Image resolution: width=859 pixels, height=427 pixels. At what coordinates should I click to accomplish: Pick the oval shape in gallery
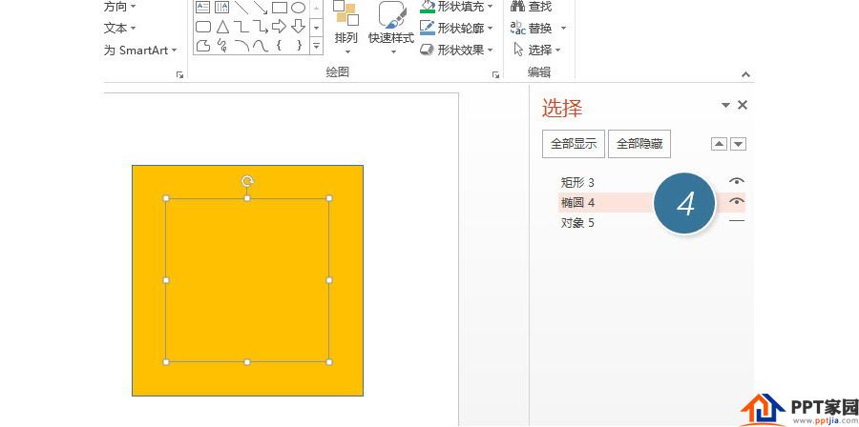tap(298, 7)
